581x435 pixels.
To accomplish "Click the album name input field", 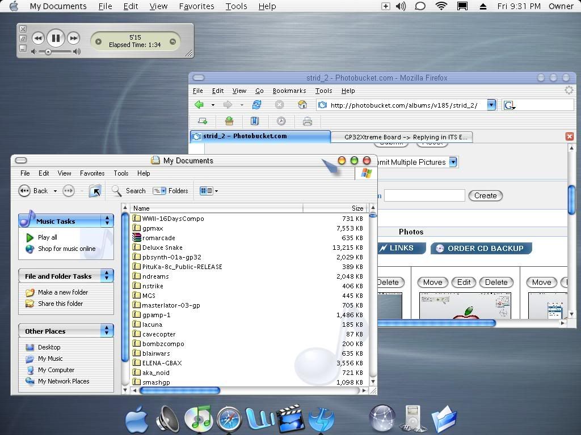I will click(x=424, y=195).
